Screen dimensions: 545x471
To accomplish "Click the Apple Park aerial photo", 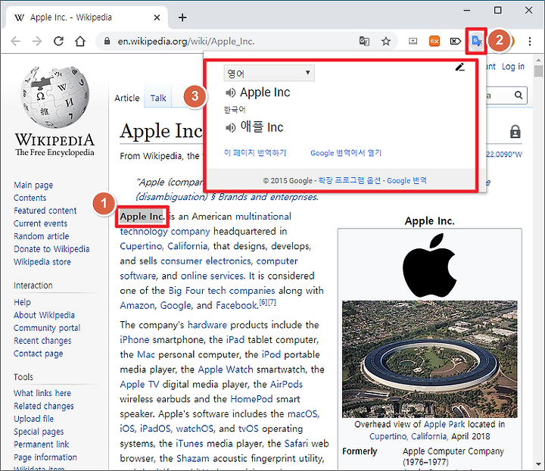I will 430,359.
